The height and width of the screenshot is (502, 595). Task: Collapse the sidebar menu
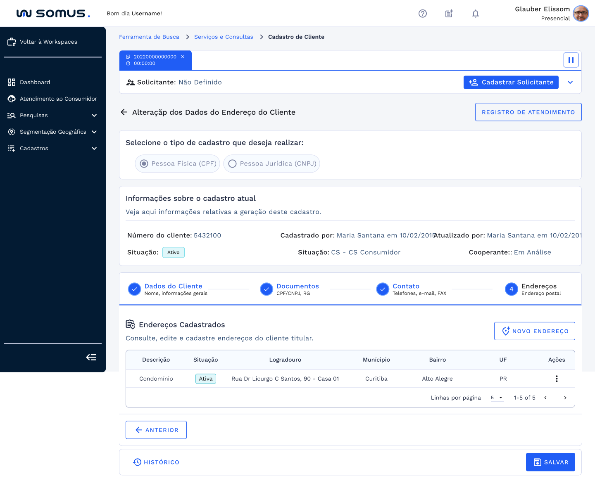(x=91, y=358)
